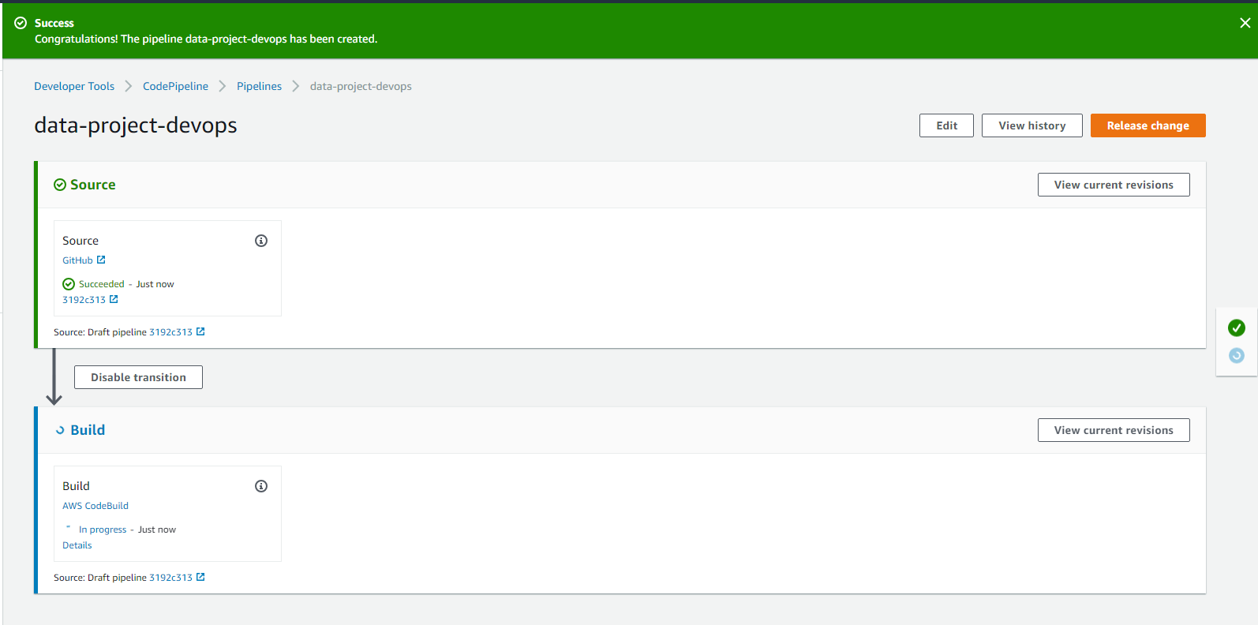Open the AWS CodeBuild provider link
Viewport: 1258px width, 625px height.
[x=95, y=506]
